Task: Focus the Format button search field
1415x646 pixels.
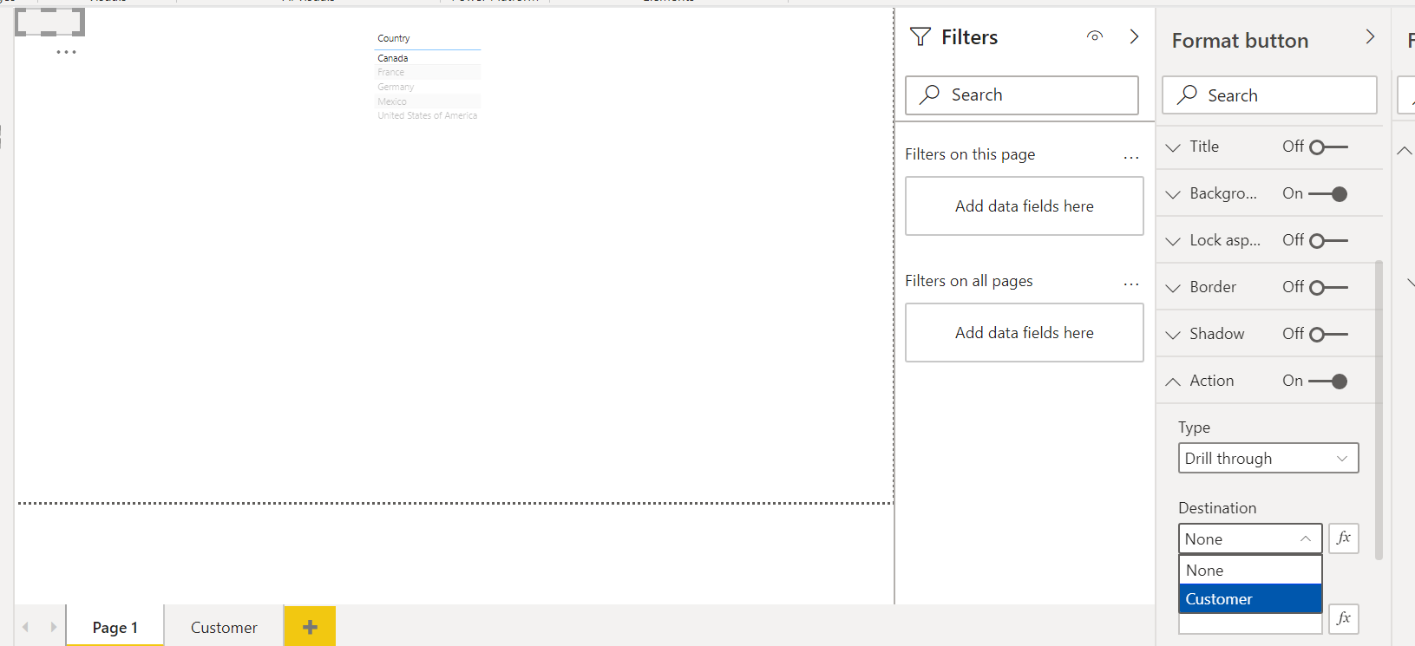Action: (x=1269, y=95)
